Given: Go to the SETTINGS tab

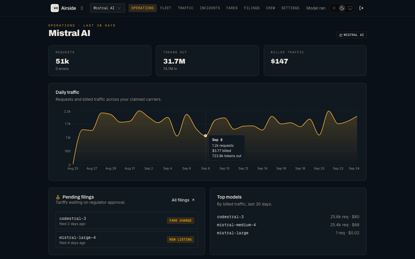Looking at the screenshot, I should click(290, 8).
